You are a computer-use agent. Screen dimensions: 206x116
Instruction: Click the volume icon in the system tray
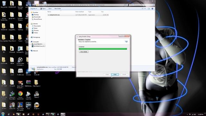point(195,114)
